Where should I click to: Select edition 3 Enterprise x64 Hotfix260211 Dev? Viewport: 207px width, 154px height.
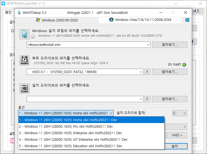(x=91, y=133)
